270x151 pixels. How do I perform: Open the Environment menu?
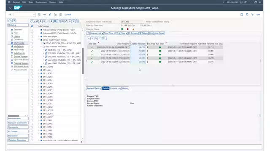click(41, 2)
